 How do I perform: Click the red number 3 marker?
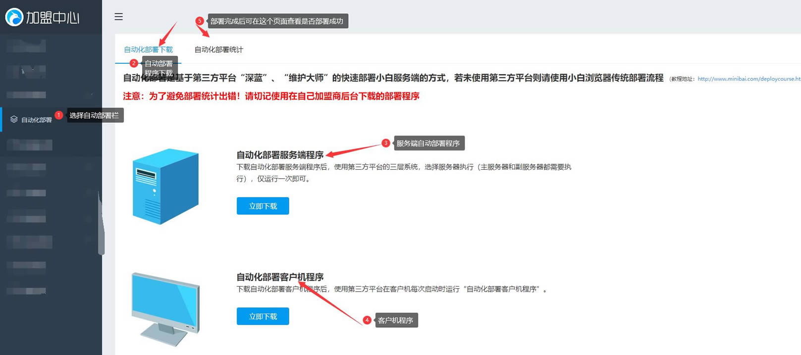click(385, 143)
